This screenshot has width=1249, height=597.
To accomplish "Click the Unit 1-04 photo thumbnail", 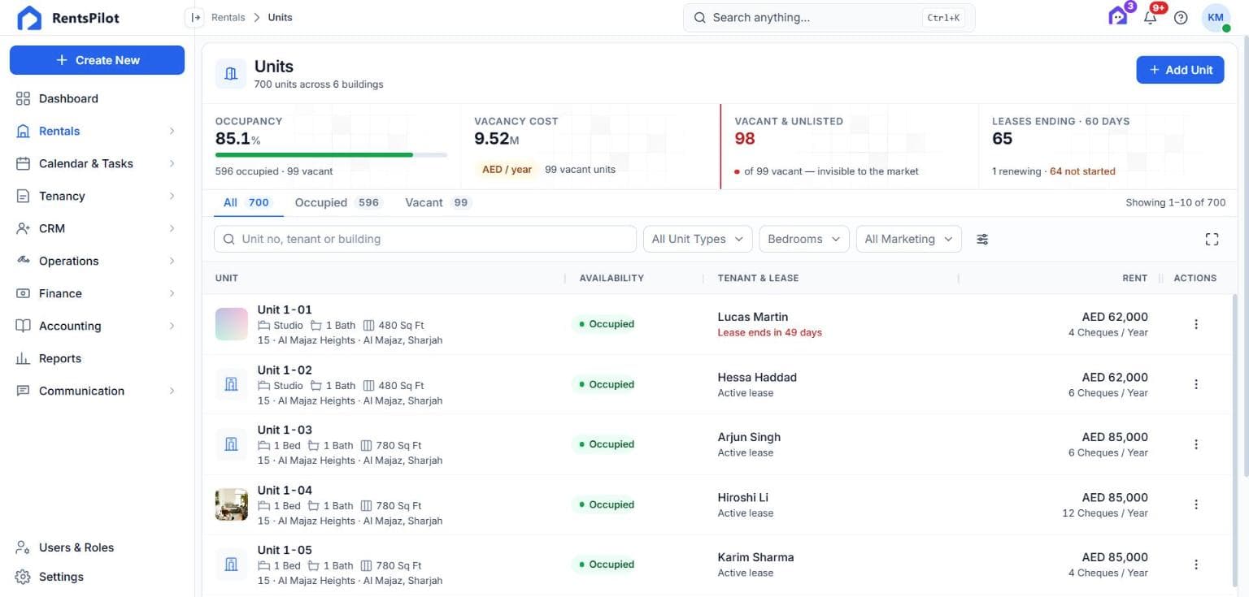I will (x=231, y=504).
